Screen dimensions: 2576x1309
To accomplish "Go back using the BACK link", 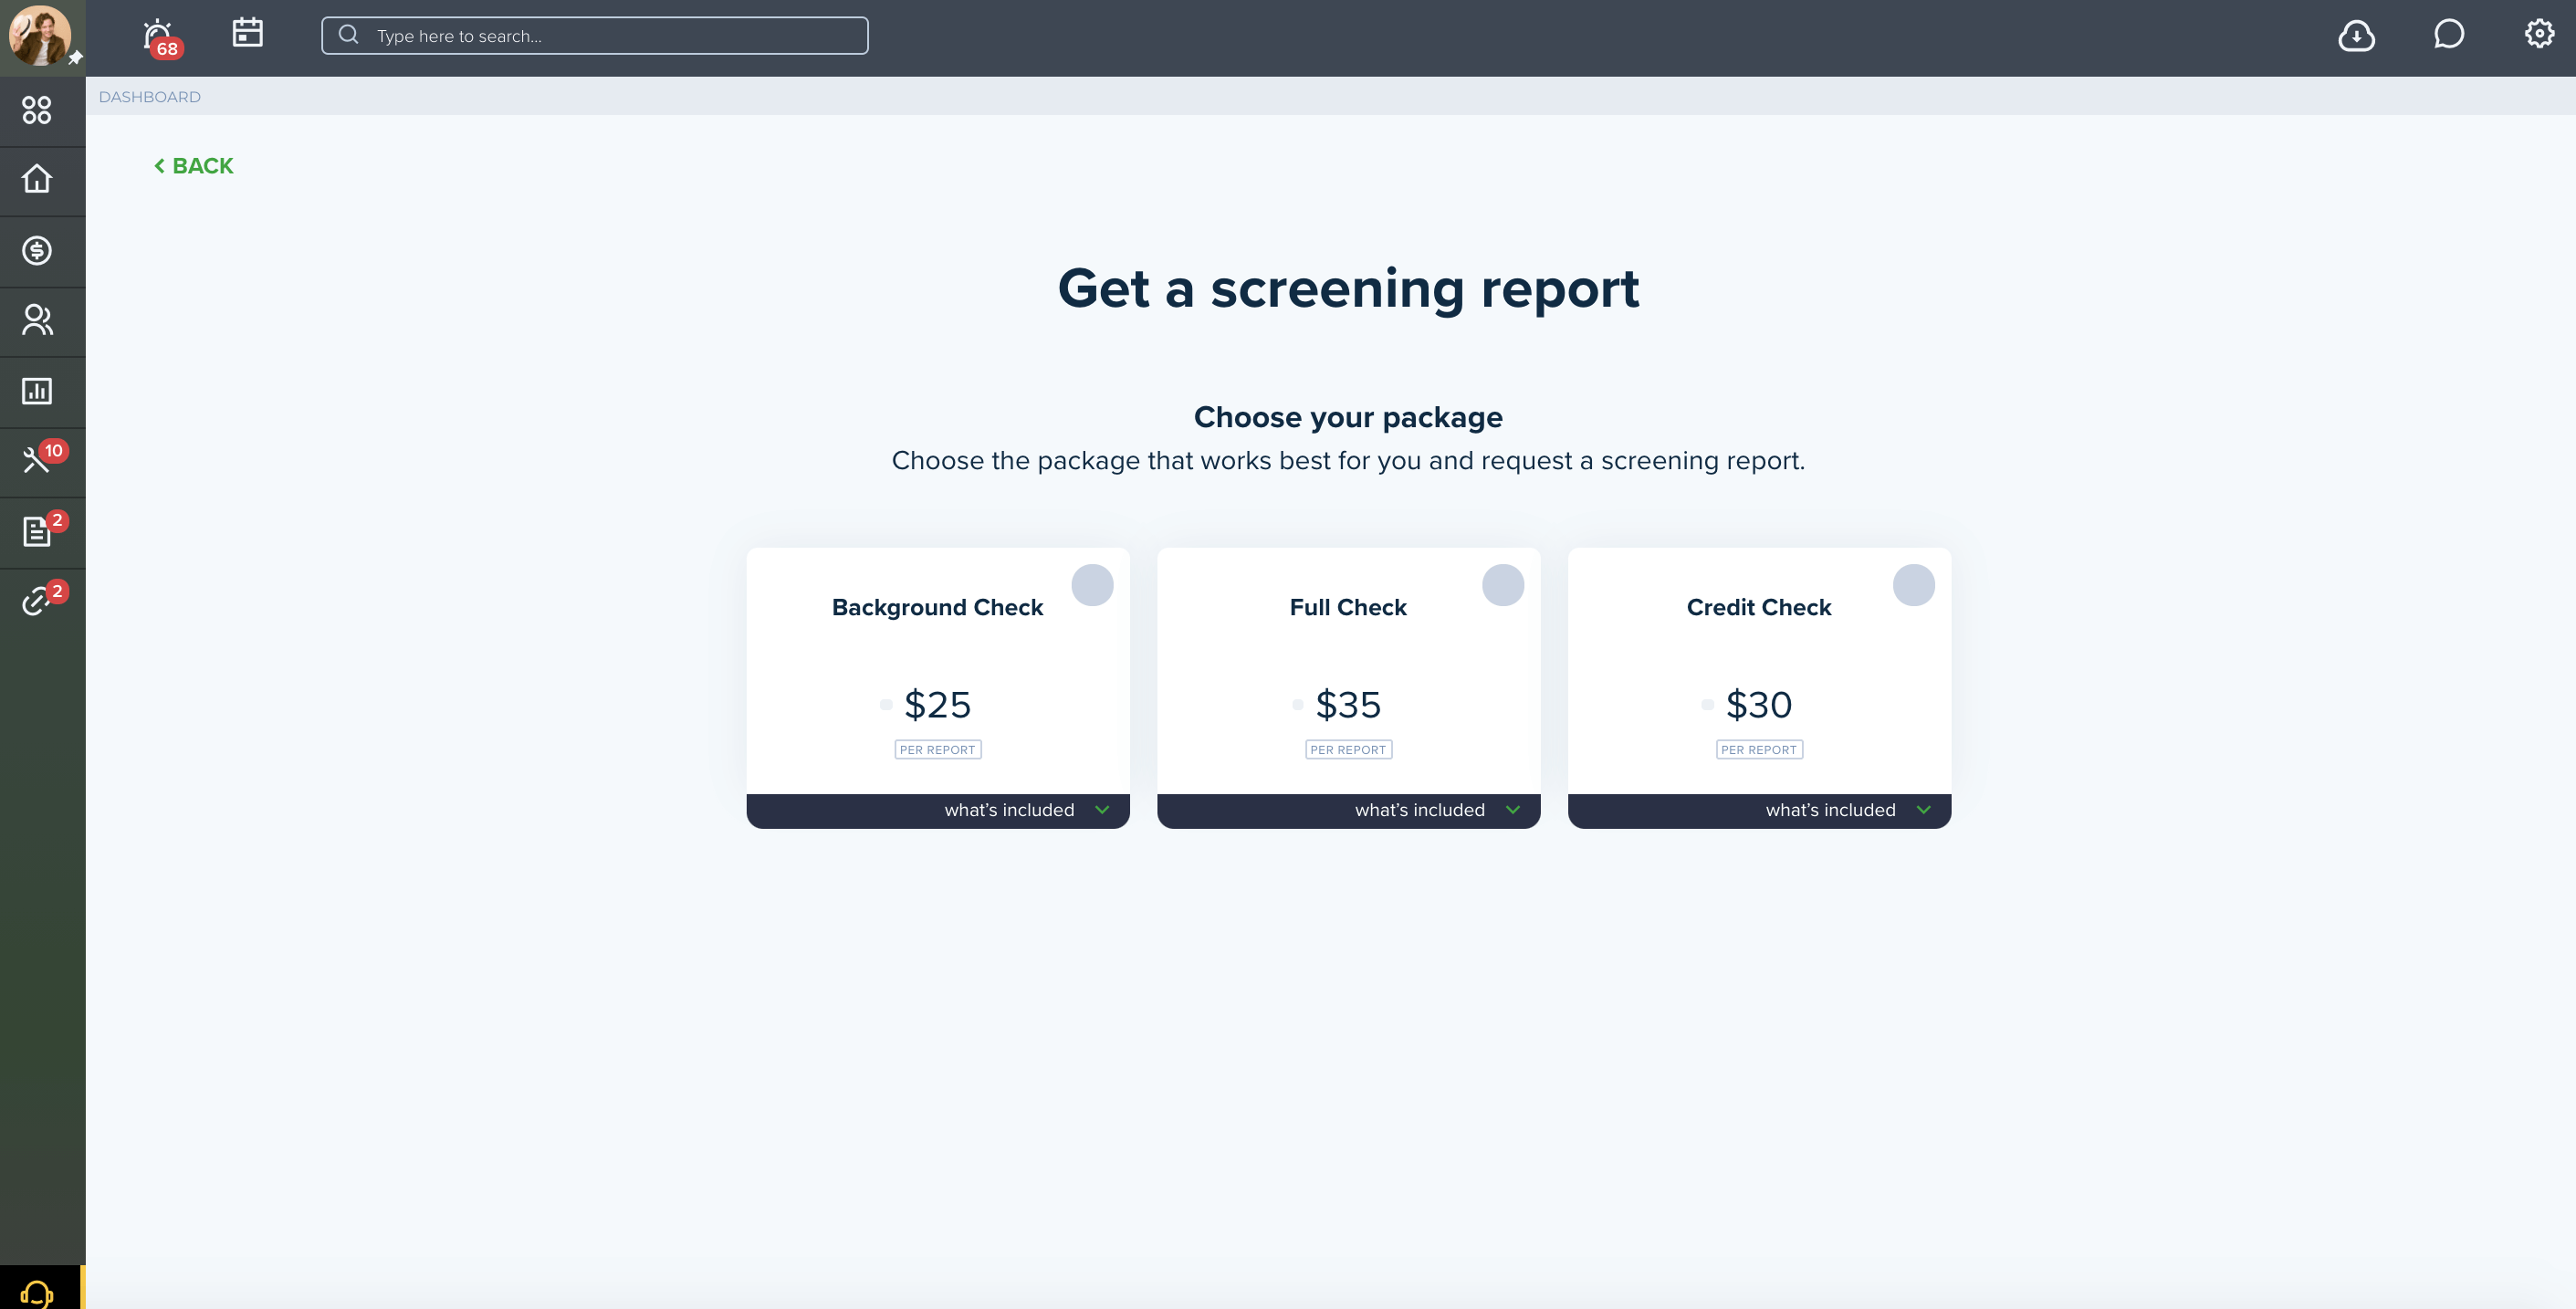I will coord(193,166).
